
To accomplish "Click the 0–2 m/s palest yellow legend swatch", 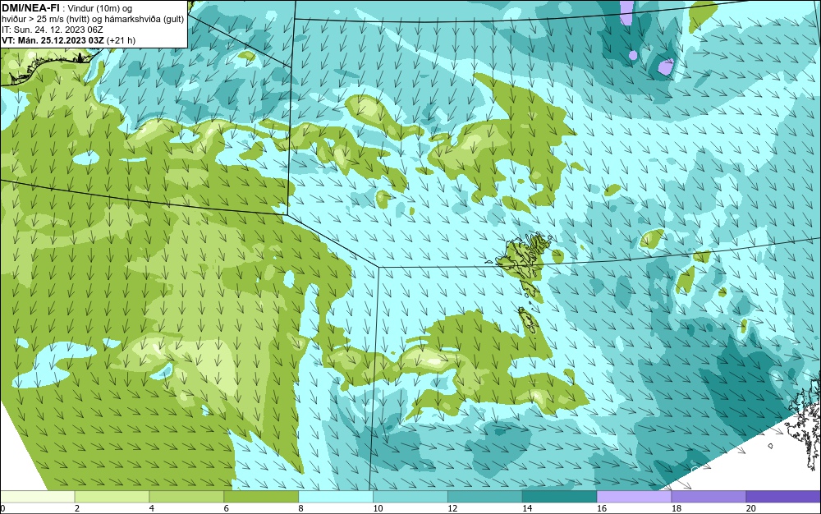I will click(38, 496).
